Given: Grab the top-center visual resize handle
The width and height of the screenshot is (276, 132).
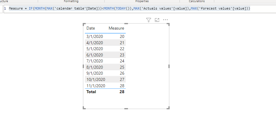Looking at the screenshot, I should (126, 24).
